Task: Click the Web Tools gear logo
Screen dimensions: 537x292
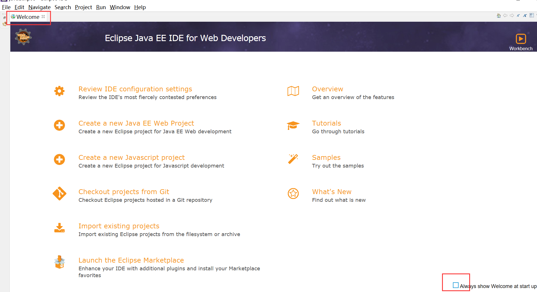Action: coord(23,37)
